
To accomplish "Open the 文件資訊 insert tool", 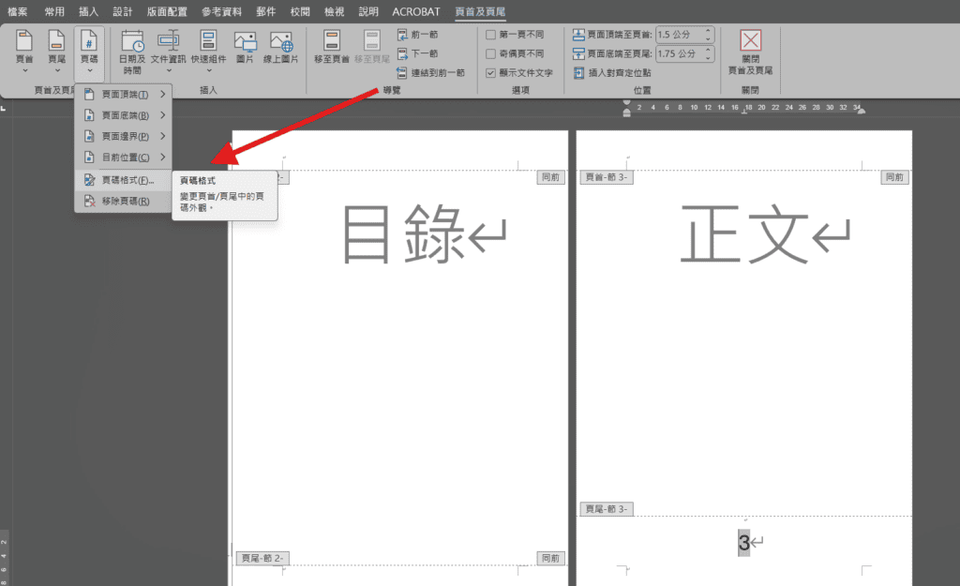I will 169,51.
